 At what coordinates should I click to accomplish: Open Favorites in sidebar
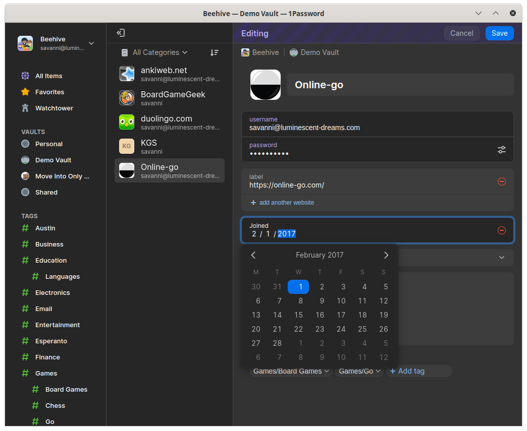click(49, 92)
